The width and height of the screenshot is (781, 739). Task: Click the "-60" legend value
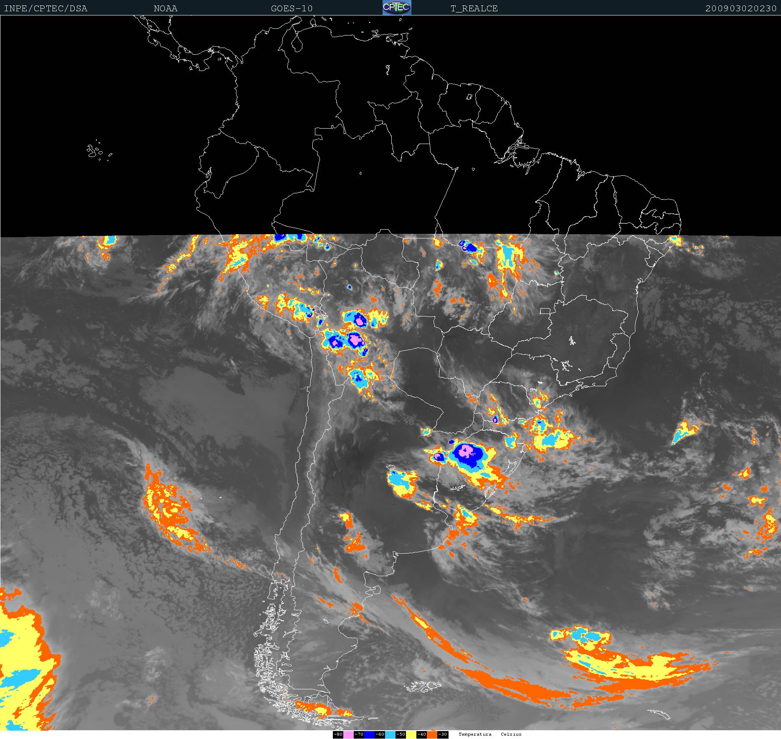(380, 734)
